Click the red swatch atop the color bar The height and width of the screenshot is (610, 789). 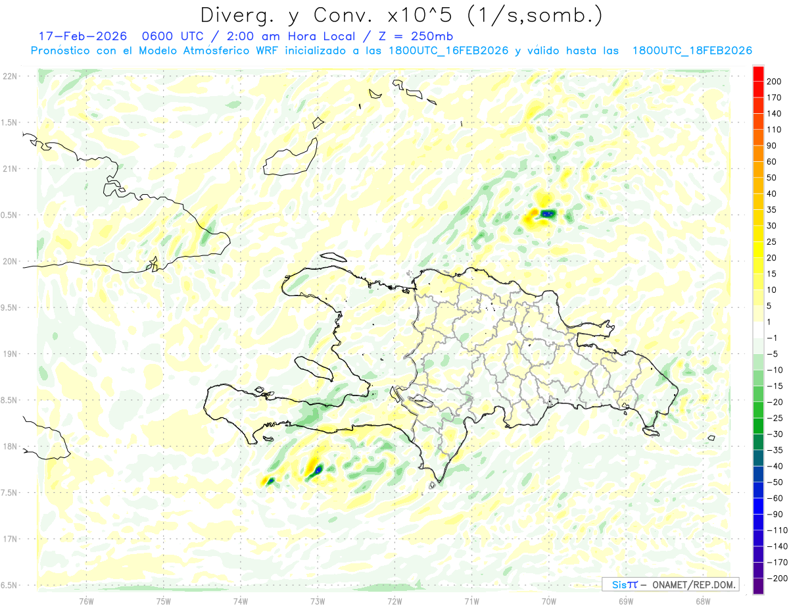(758, 74)
